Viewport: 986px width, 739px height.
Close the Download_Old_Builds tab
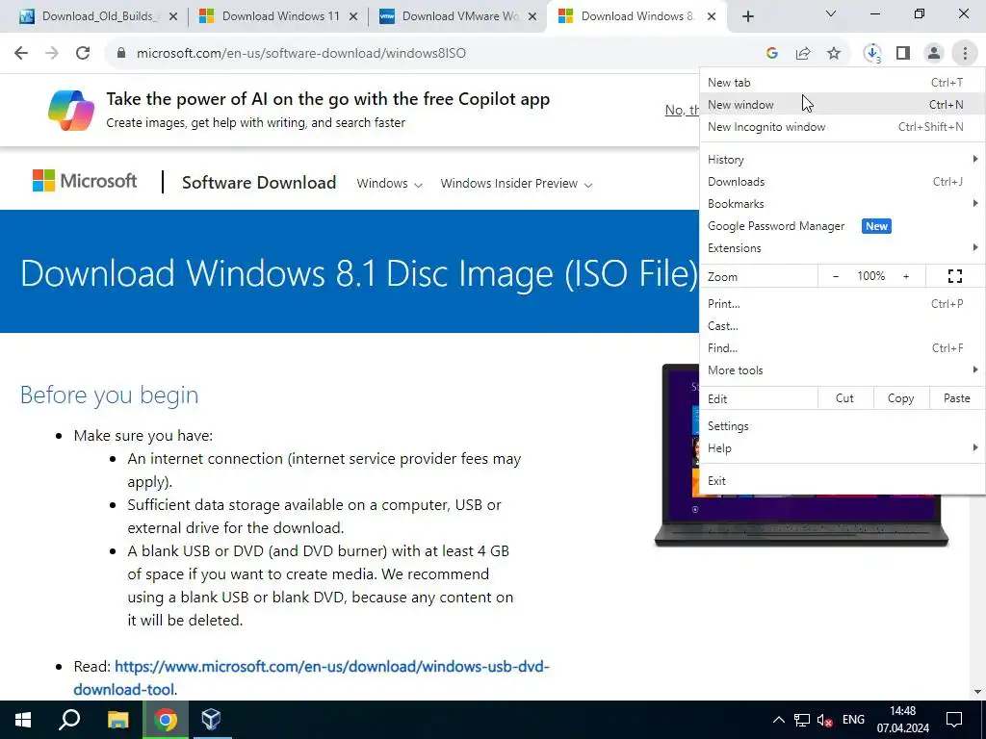point(173,16)
